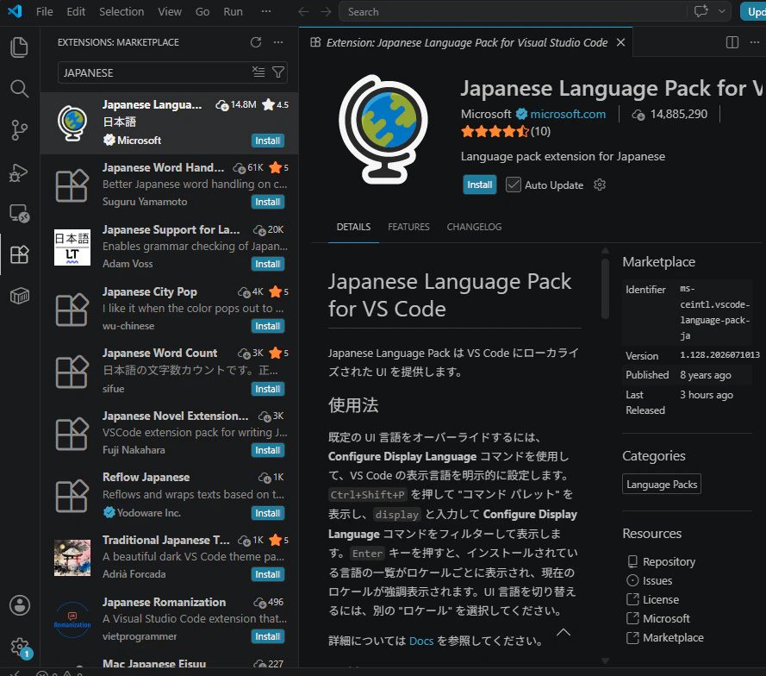Install Japanese Word Handler extension

click(x=268, y=202)
